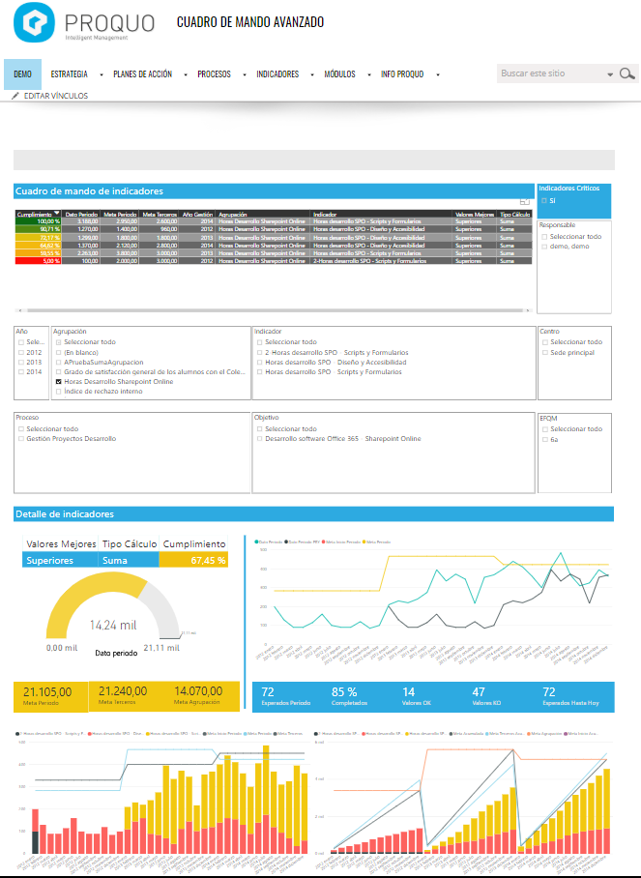Expand the Estrategia menu arrow
This screenshot has width=641, height=878.
102,74
